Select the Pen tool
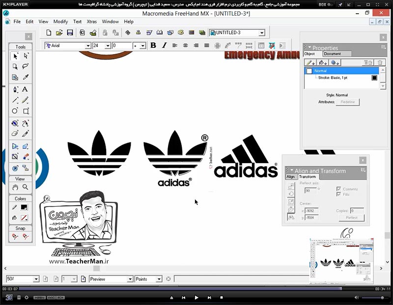The image size is (393, 305). (15, 89)
